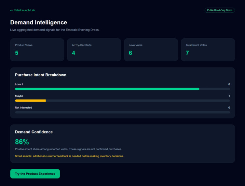Image resolution: width=245 pixels, height=186 pixels.
Task: Open Try the Product Experience button
Action: click(35, 174)
